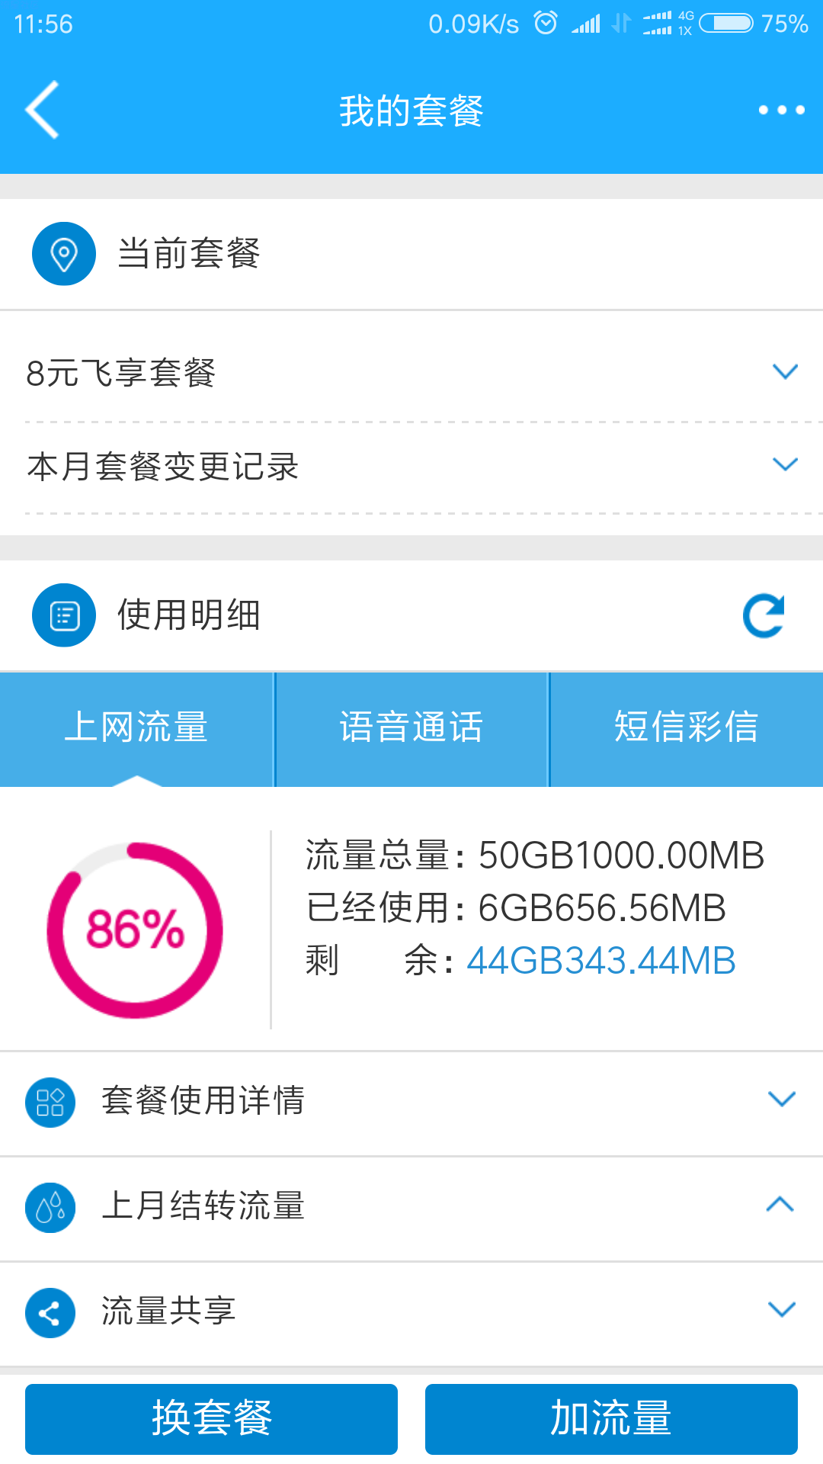This screenshot has width=823, height=1464.
Task: Tap the 加流量 button
Action: tap(611, 1419)
